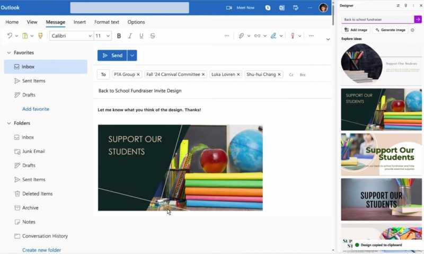
Task: Switch to the Insert tab
Action: click(79, 22)
